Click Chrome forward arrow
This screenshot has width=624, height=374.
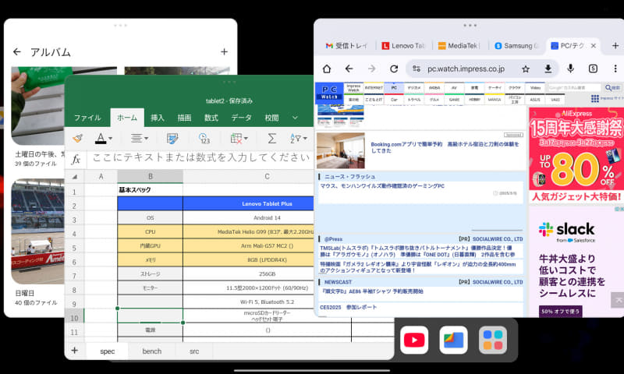click(x=372, y=69)
